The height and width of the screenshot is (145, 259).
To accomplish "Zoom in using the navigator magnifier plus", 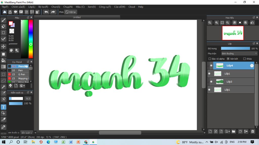I will pos(217,23).
